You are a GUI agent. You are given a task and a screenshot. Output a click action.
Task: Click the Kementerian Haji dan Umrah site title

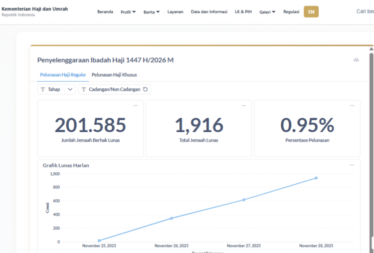(x=35, y=9)
